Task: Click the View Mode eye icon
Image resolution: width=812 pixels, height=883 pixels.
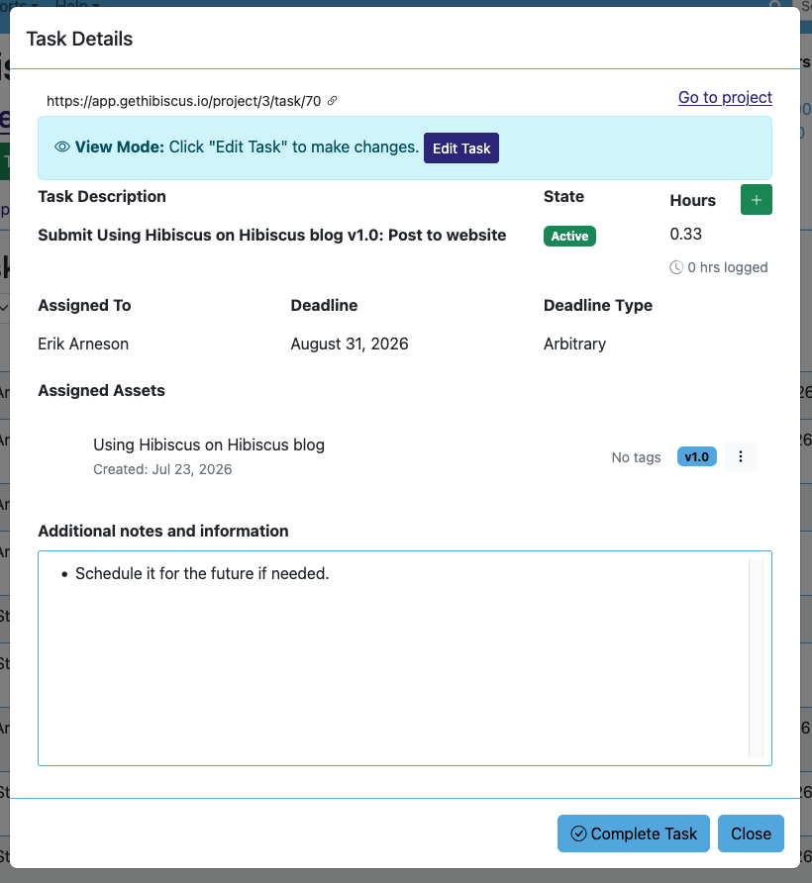Action: coord(62,147)
